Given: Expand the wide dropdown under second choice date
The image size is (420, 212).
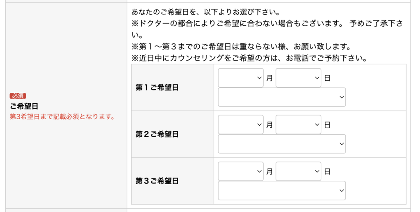Looking at the screenshot, I should coord(282,144).
